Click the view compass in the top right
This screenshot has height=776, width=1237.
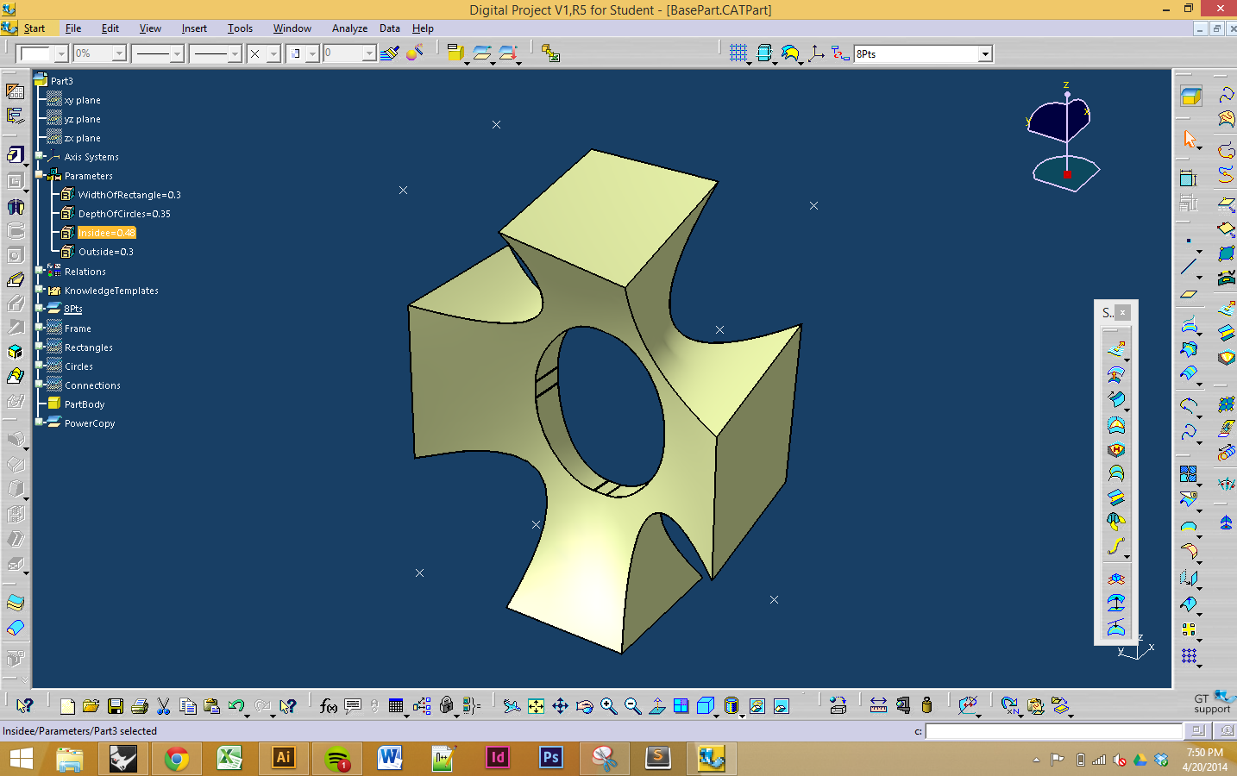1065,138
